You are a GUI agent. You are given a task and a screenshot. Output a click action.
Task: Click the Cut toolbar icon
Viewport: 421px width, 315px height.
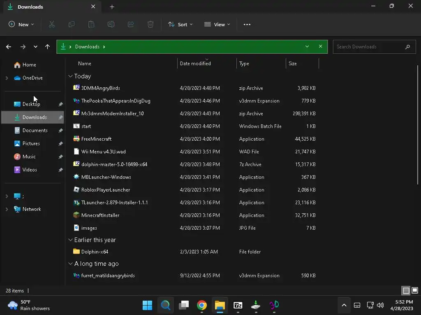click(x=51, y=24)
